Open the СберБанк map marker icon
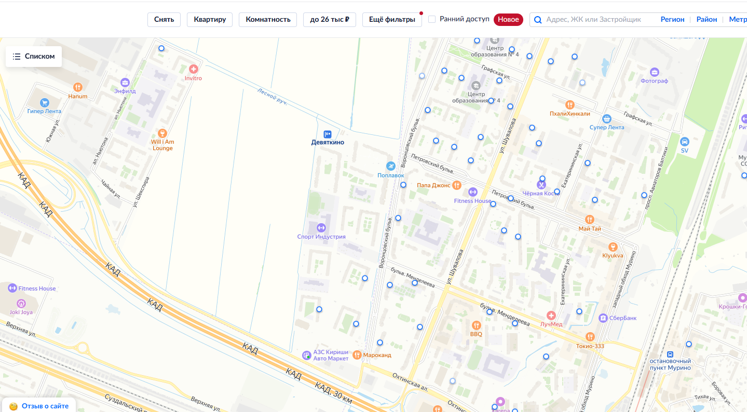Viewport: 747px width, 412px height. (x=603, y=318)
